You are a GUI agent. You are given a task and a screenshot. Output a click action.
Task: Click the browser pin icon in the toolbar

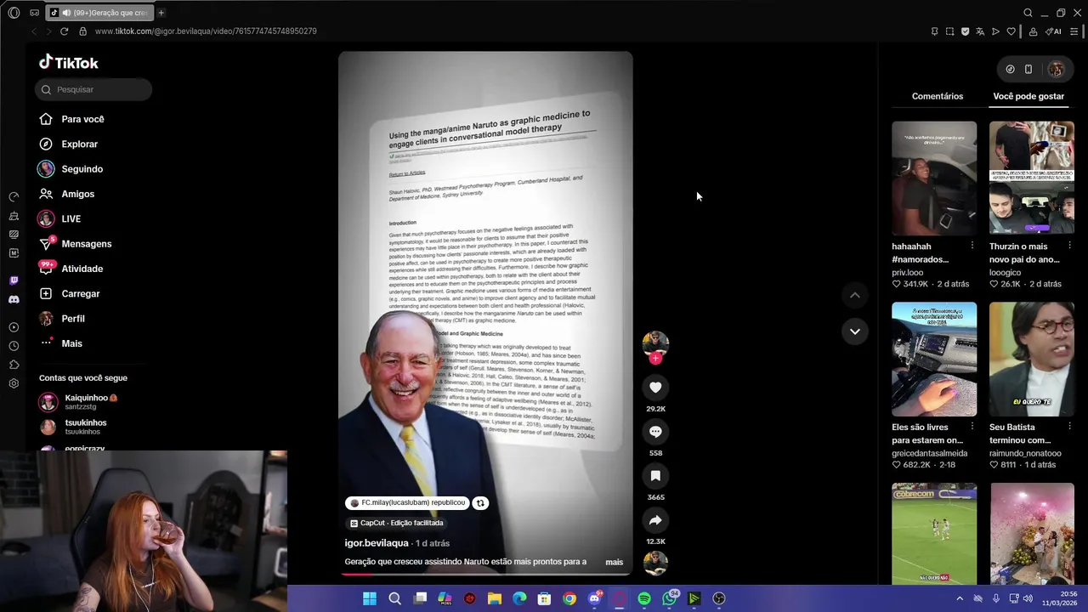tap(934, 31)
